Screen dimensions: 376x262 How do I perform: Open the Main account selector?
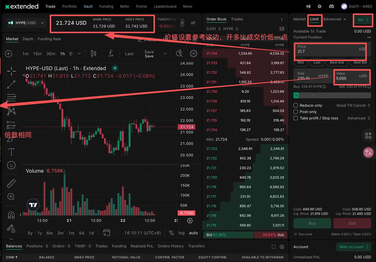pos(354,247)
